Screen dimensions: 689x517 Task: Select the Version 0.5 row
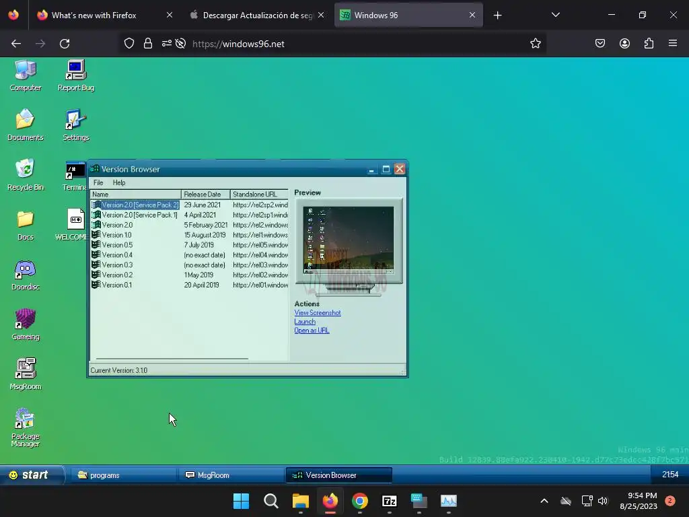(x=189, y=245)
